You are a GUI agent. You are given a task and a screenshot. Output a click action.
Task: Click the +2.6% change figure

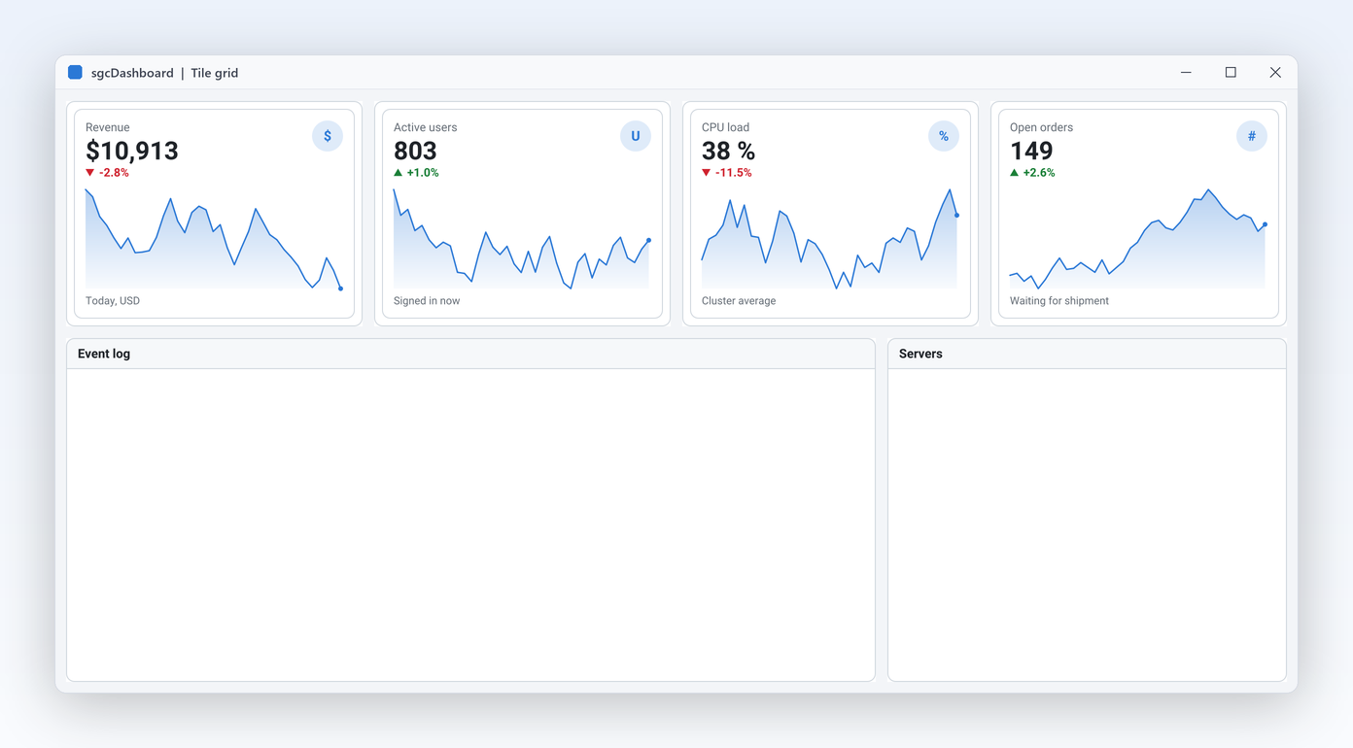pyautogui.click(x=1039, y=173)
